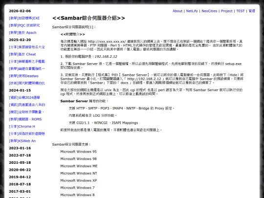Viewport: 264px width, 198px height.
Task: Open the 管理 admin link
Action: pyautogui.click(x=252, y=11)
